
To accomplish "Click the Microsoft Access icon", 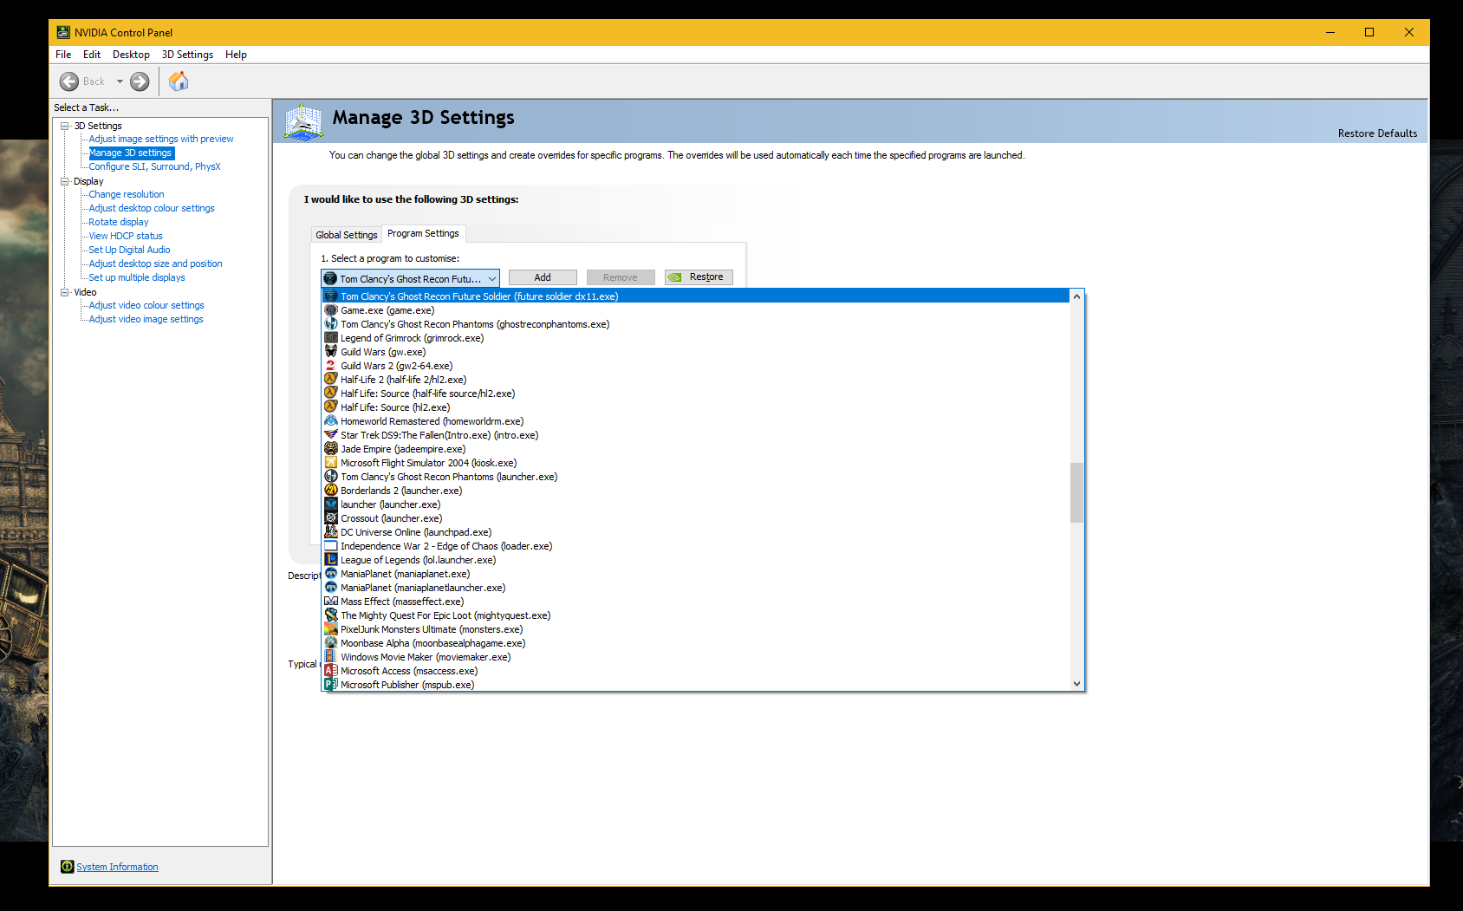I will (x=330, y=671).
